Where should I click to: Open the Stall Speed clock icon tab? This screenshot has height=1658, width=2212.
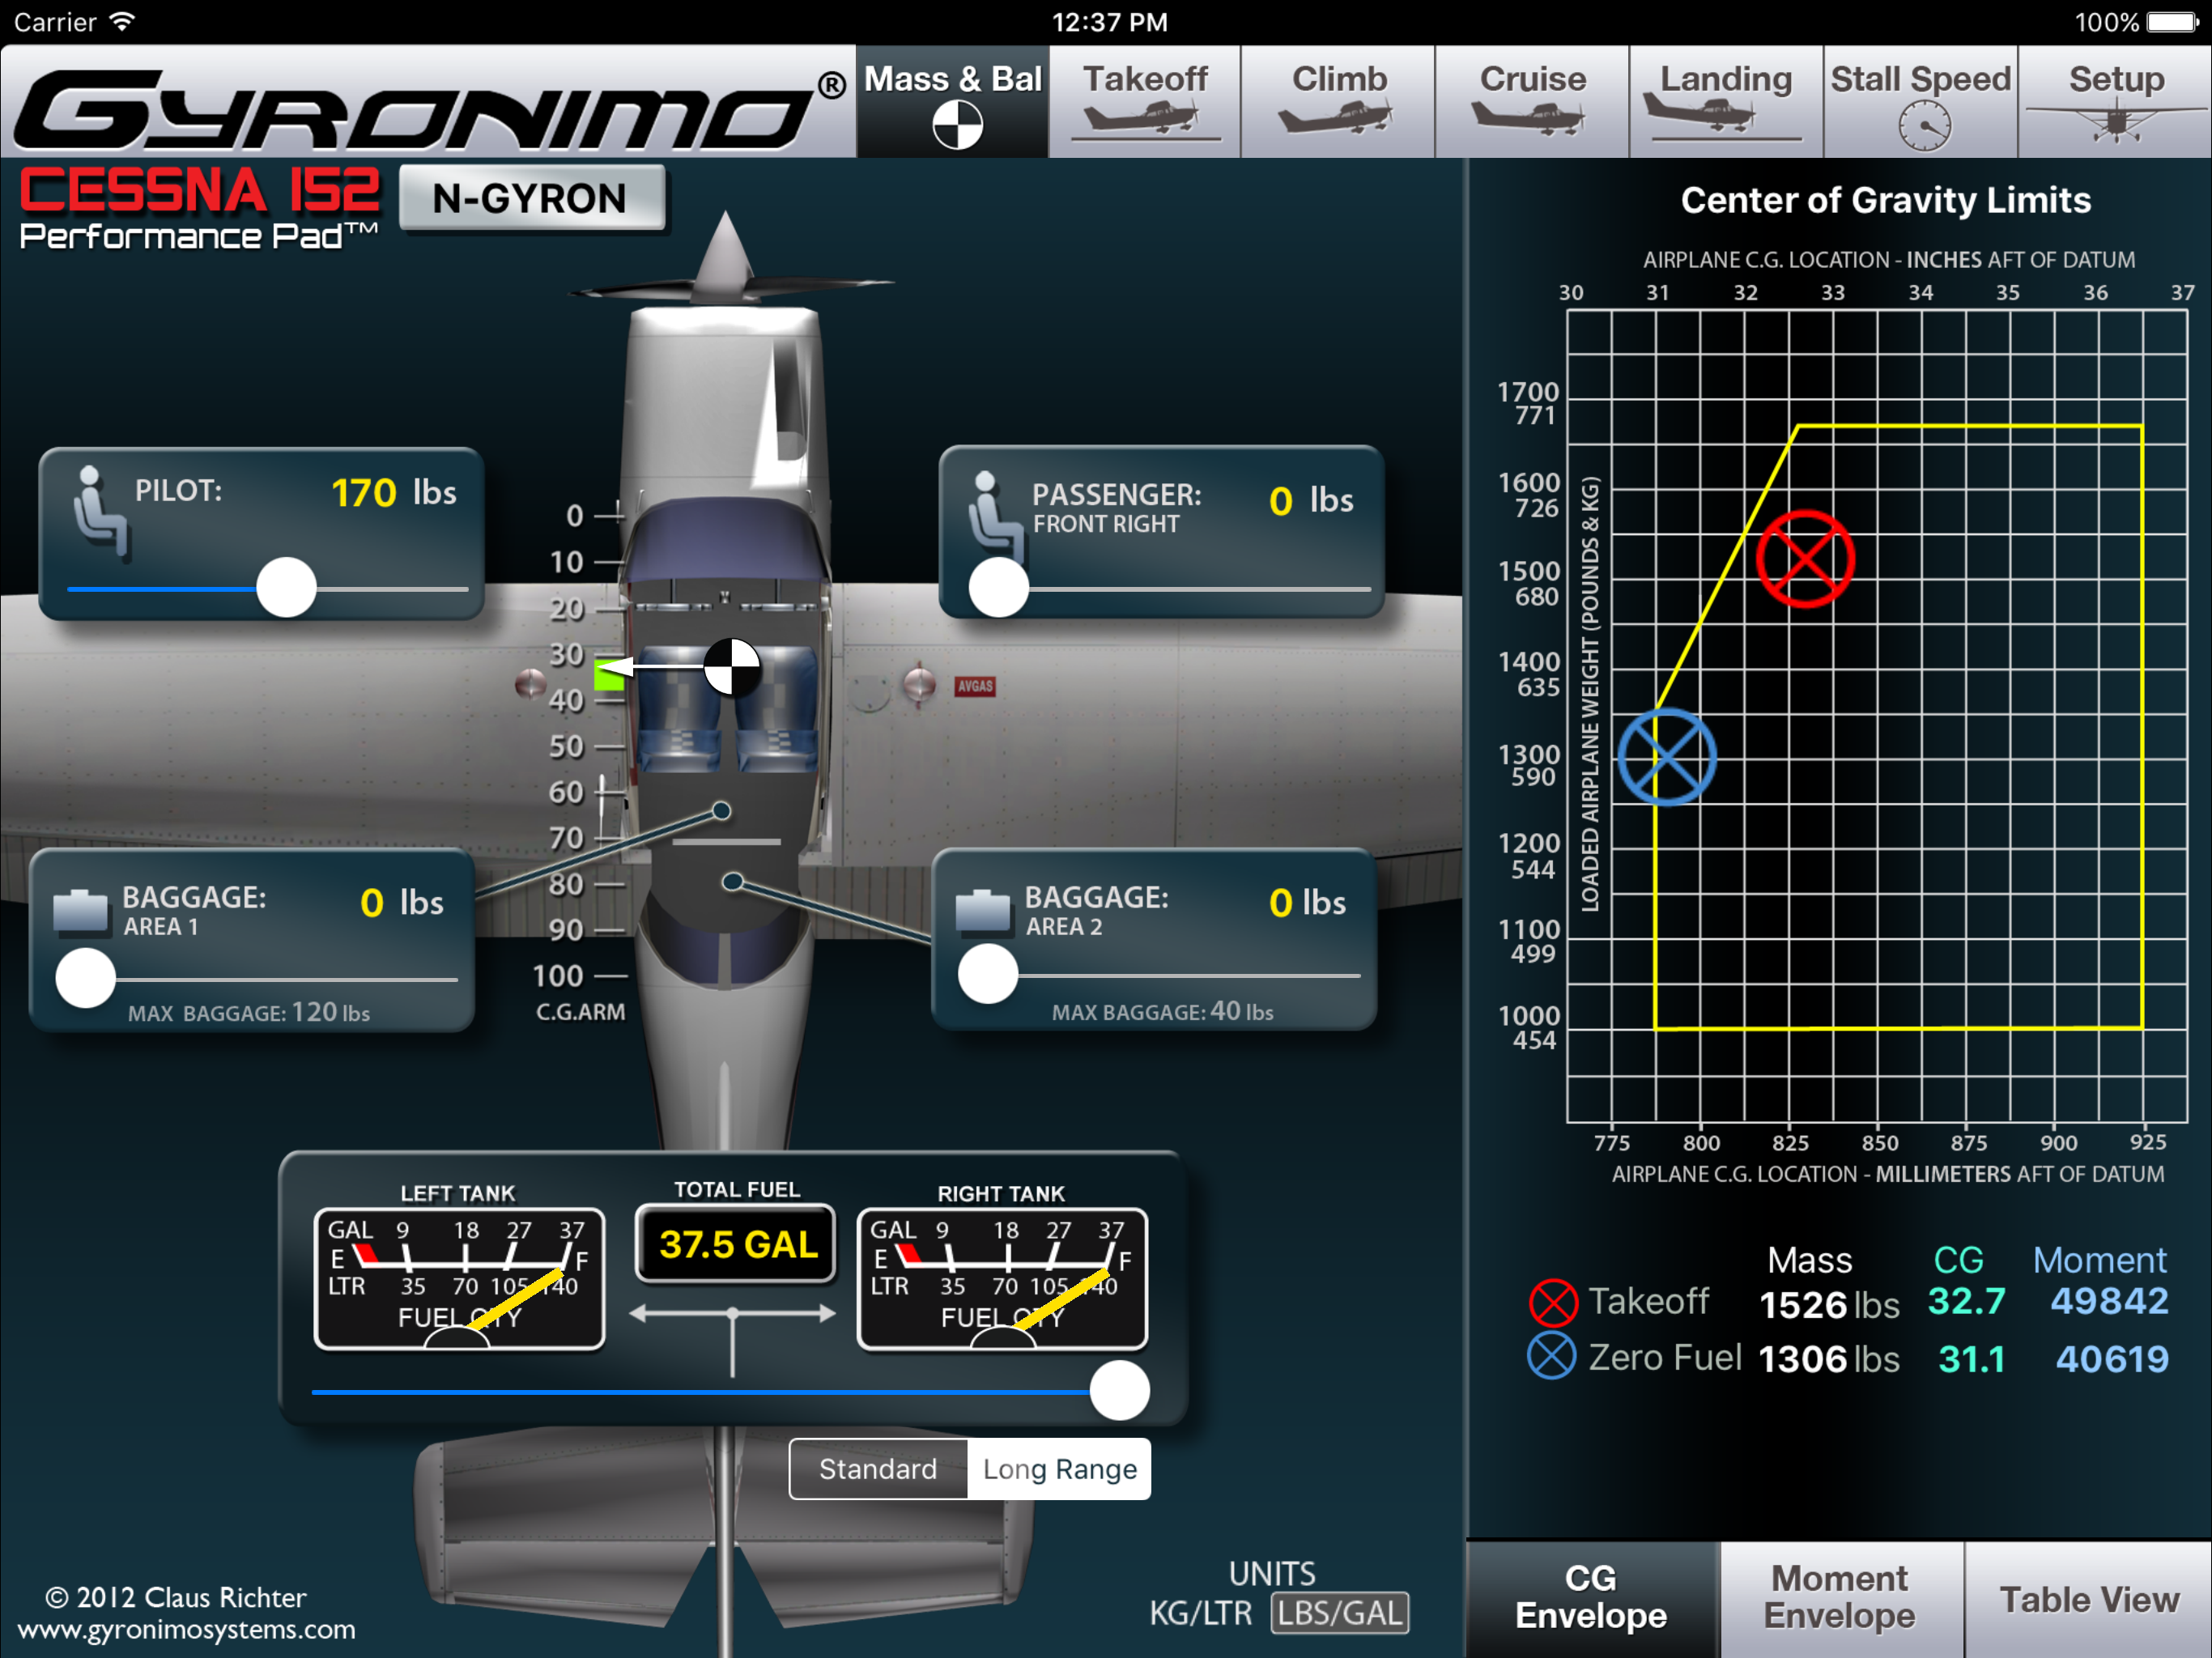click(x=1924, y=128)
